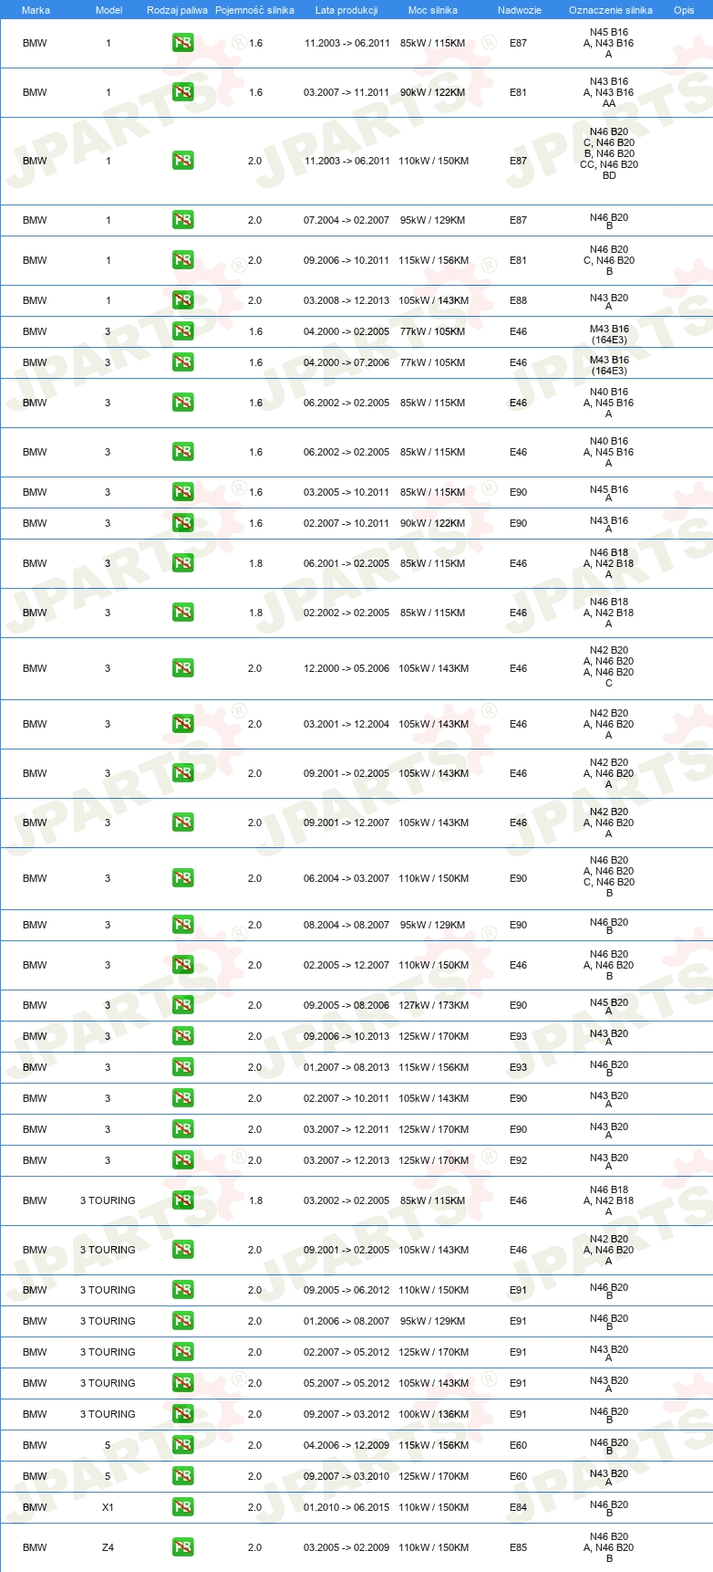Screen dimensions: 713x1572
Task: Select date cell 03.2007 -> 11.2011
Action: 346,92
